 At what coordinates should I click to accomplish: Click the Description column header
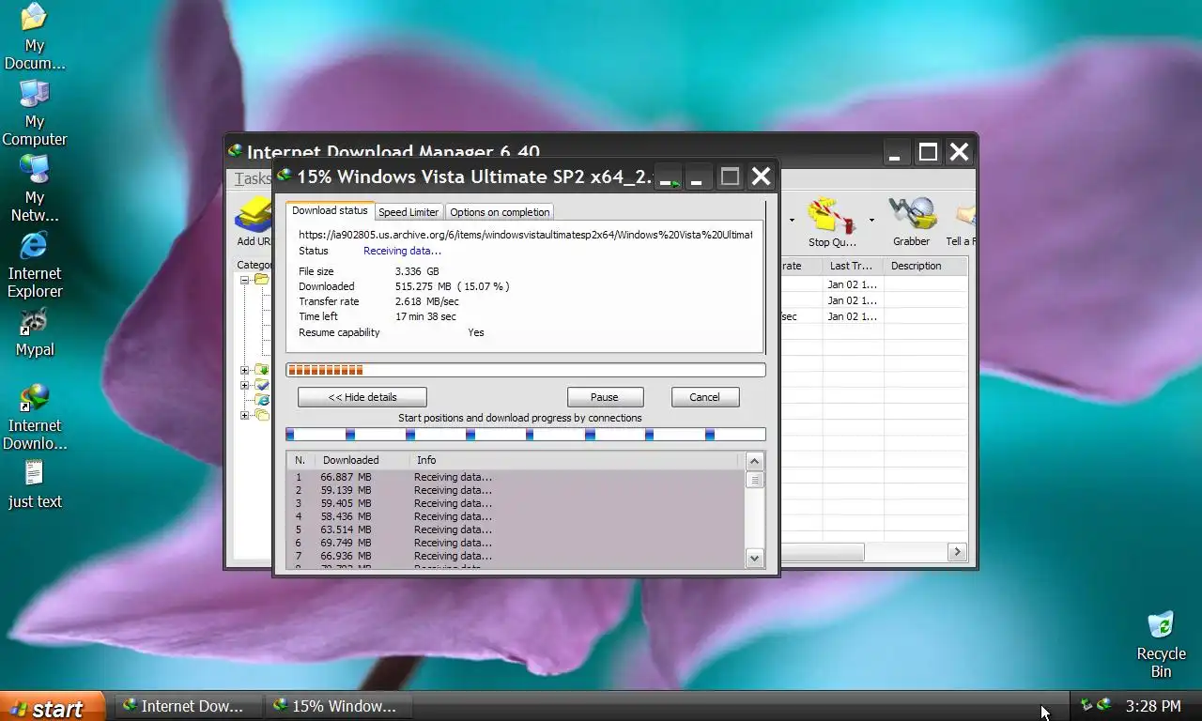click(x=926, y=266)
